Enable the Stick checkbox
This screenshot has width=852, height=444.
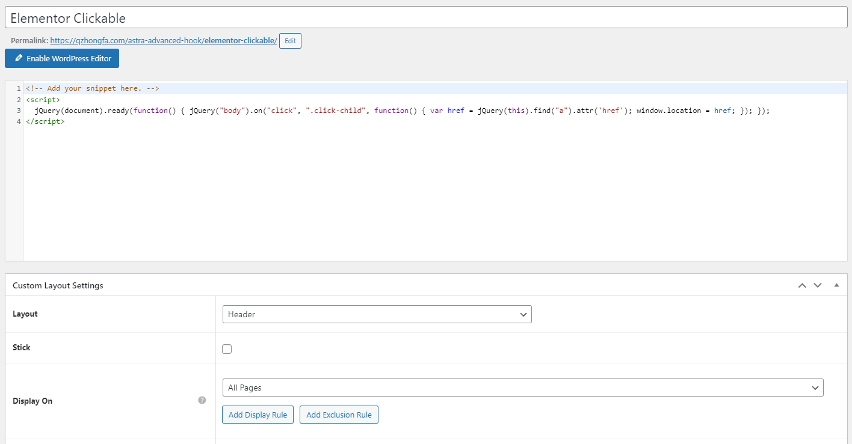(227, 349)
